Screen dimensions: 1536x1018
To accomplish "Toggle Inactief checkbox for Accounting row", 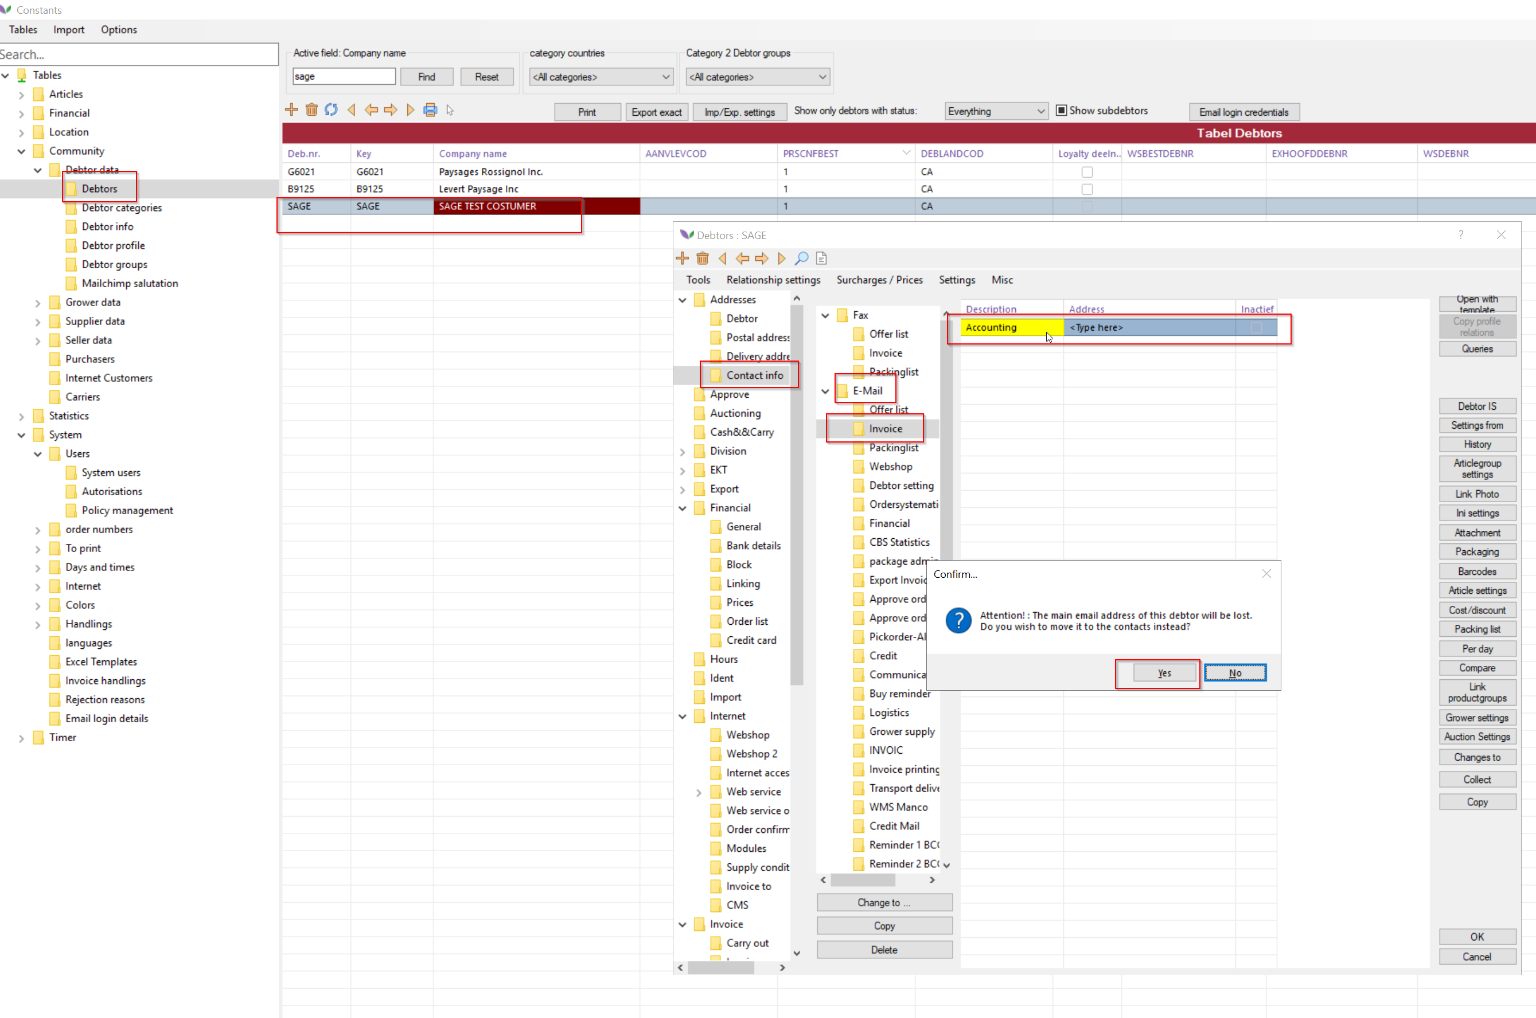I will click(1256, 328).
